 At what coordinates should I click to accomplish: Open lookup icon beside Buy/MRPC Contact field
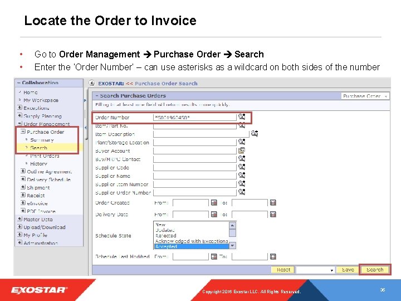point(242,158)
